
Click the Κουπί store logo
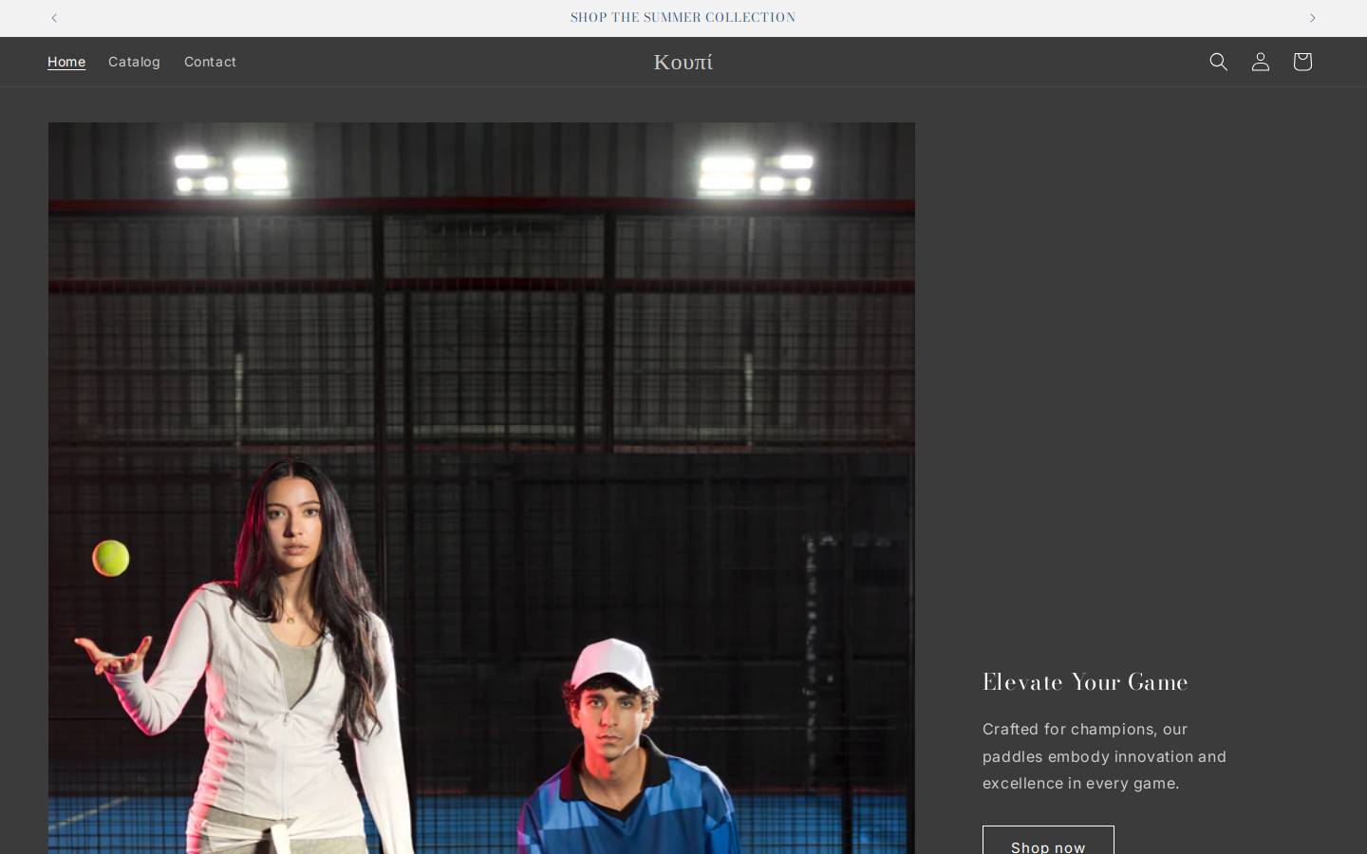tap(683, 62)
